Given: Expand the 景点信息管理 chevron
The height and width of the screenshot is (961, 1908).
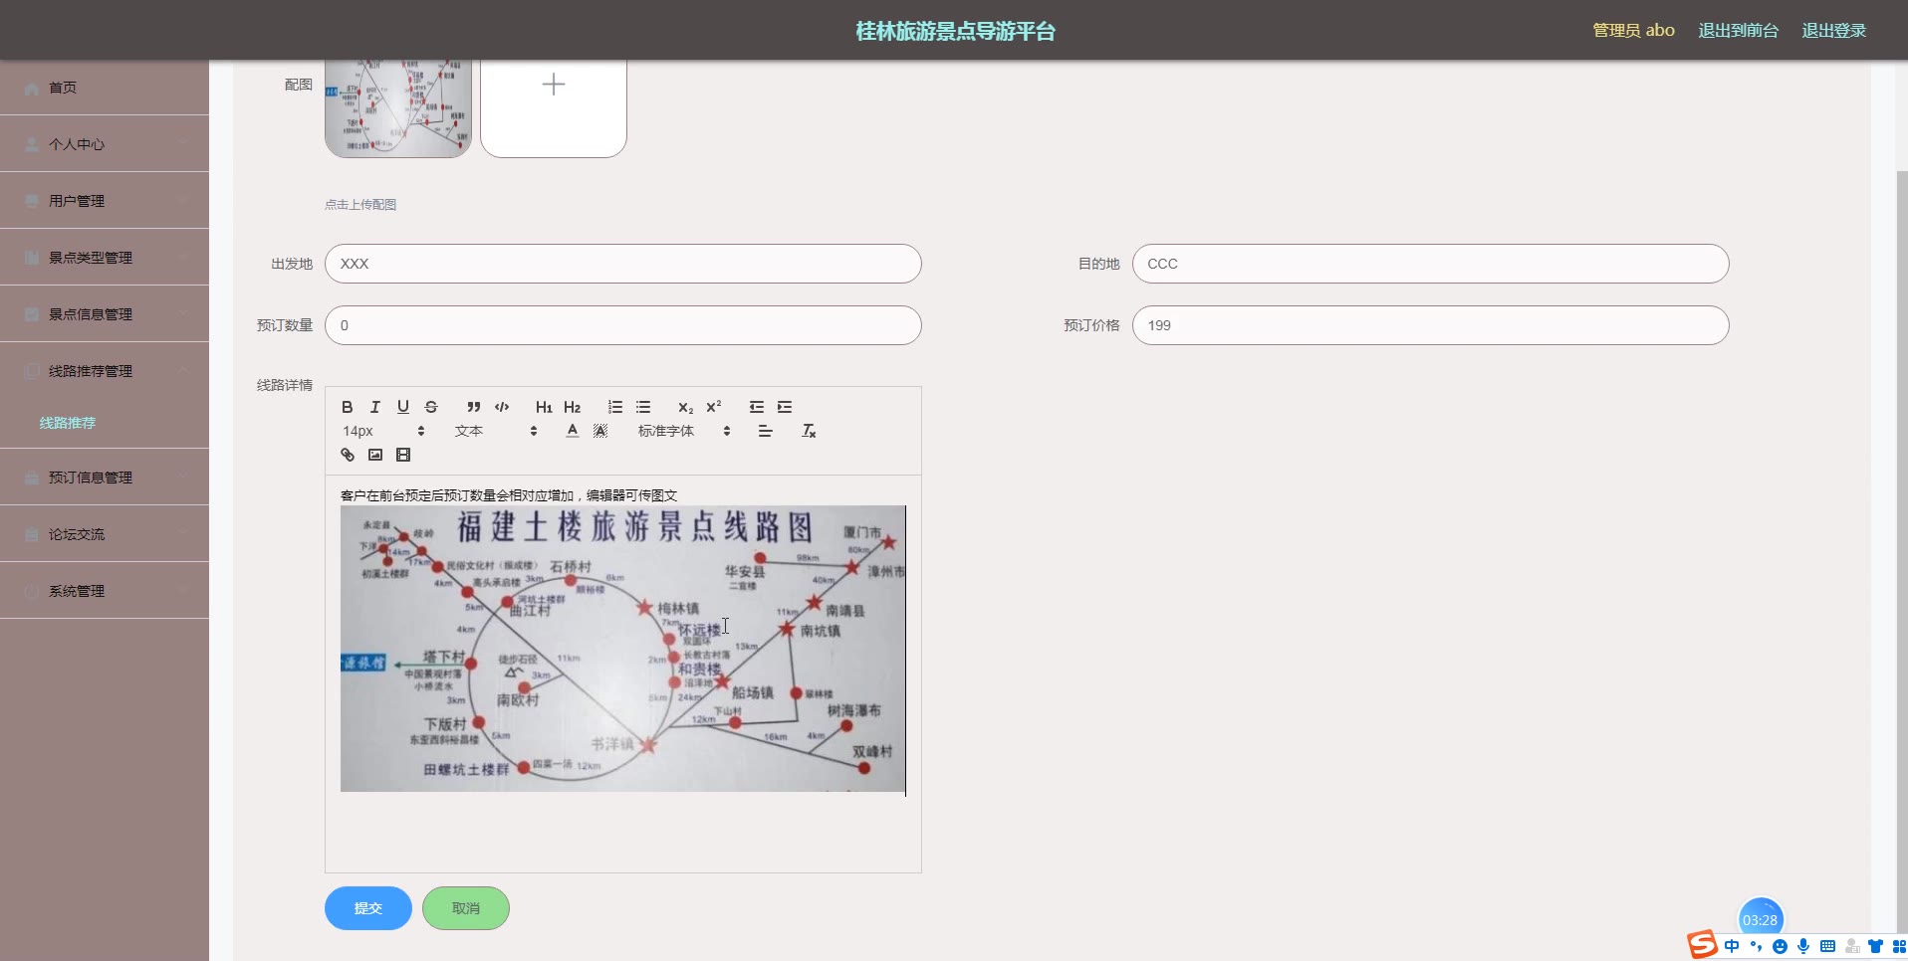Looking at the screenshot, I should 183,314.
